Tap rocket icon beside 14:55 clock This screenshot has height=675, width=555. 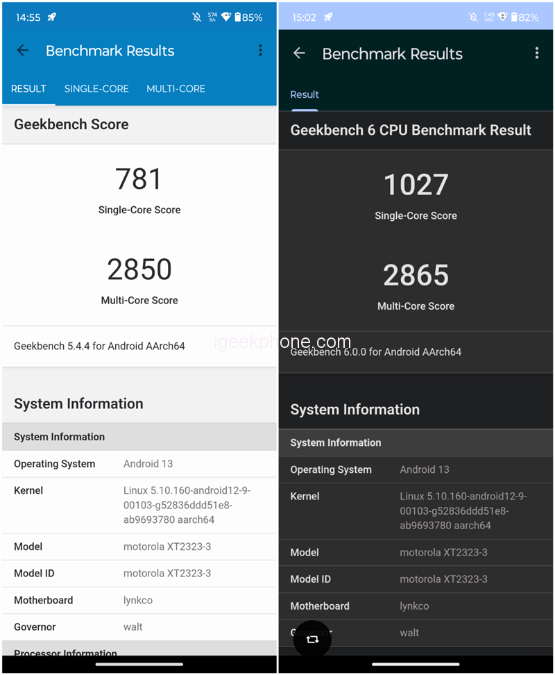pyautogui.click(x=52, y=17)
